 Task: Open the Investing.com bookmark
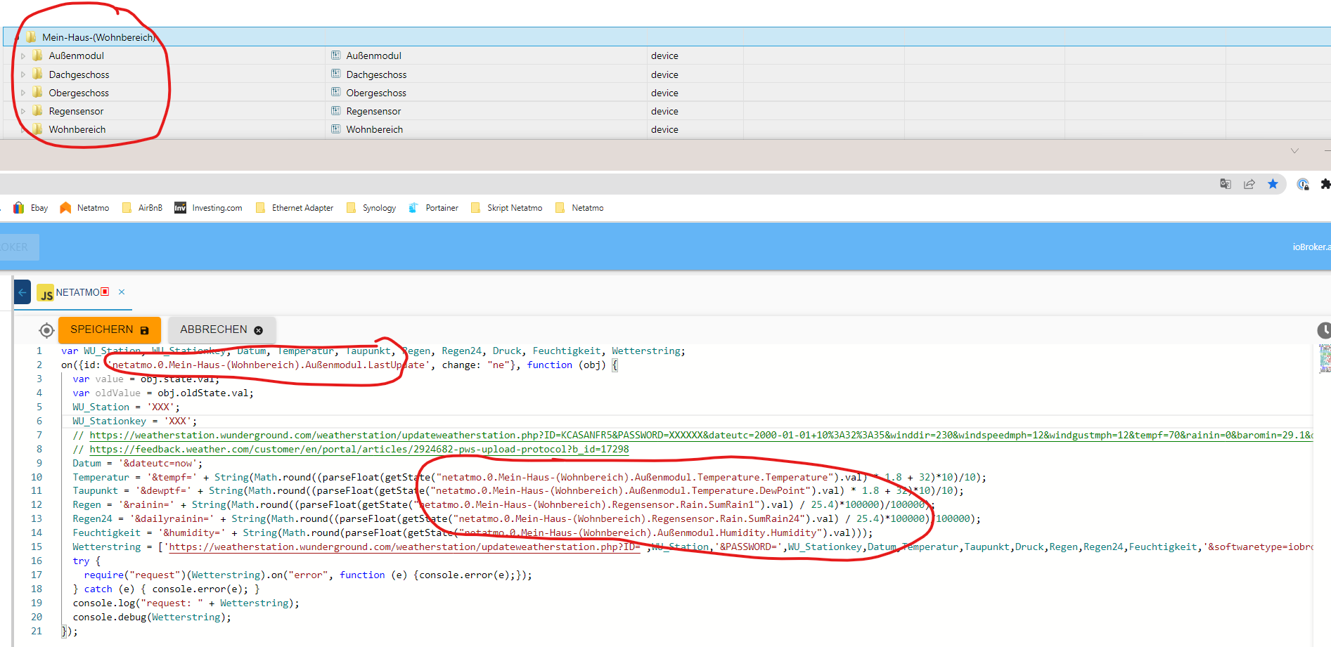(x=208, y=208)
